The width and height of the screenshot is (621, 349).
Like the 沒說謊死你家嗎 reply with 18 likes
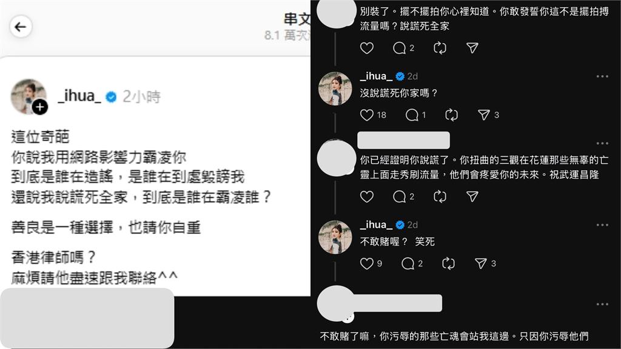(x=367, y=115)
